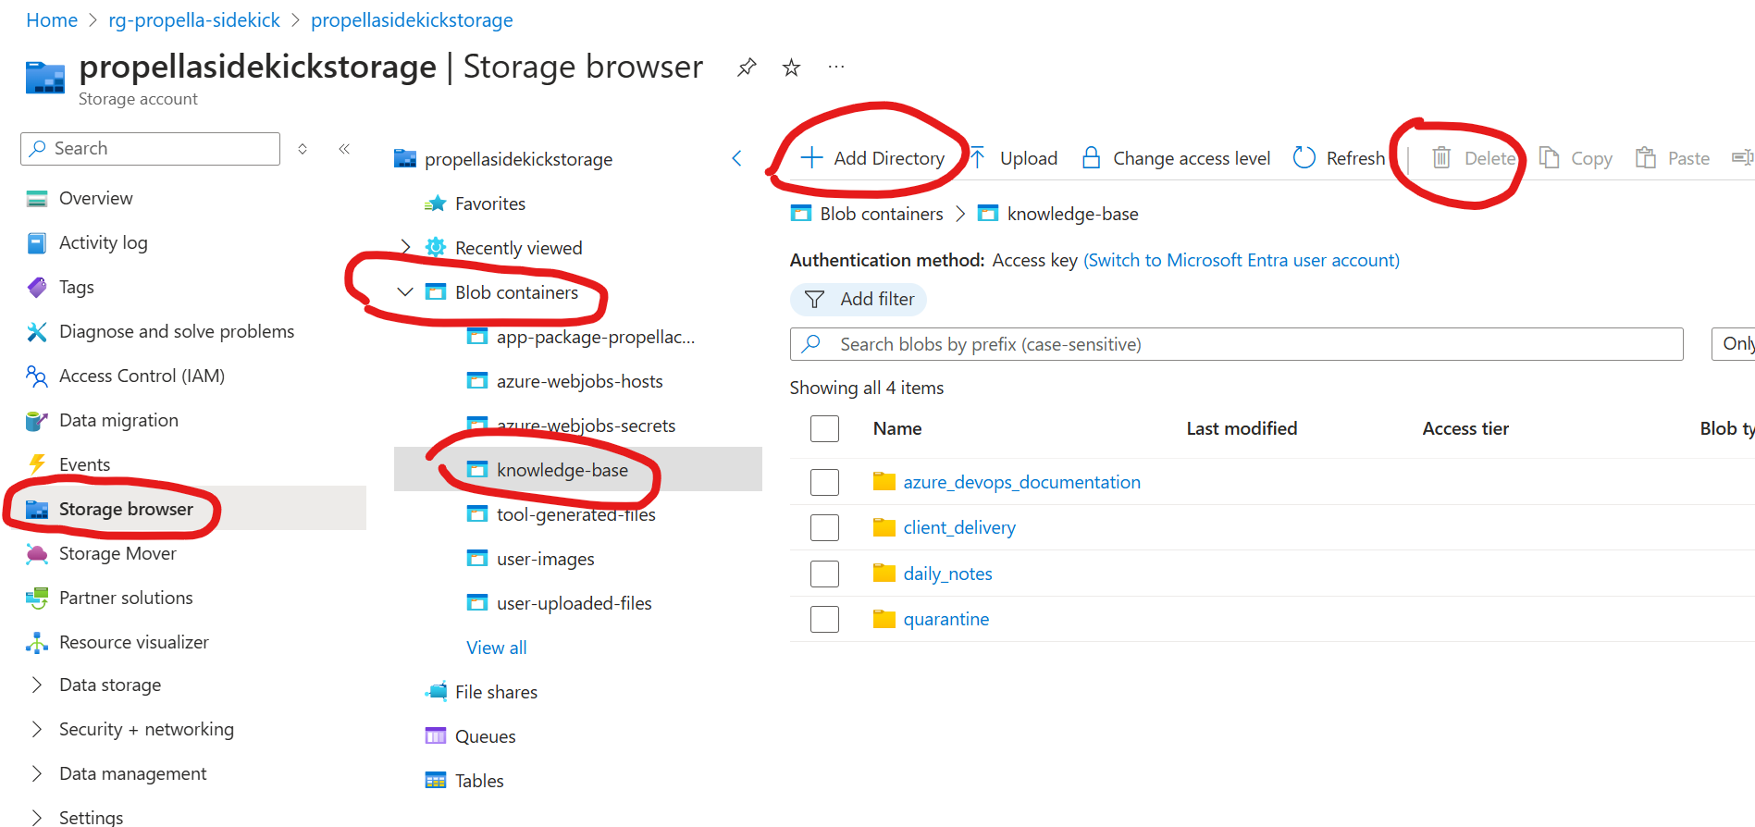Open the Tags menu item
1755x827 pixels.
tap(77, 287)
